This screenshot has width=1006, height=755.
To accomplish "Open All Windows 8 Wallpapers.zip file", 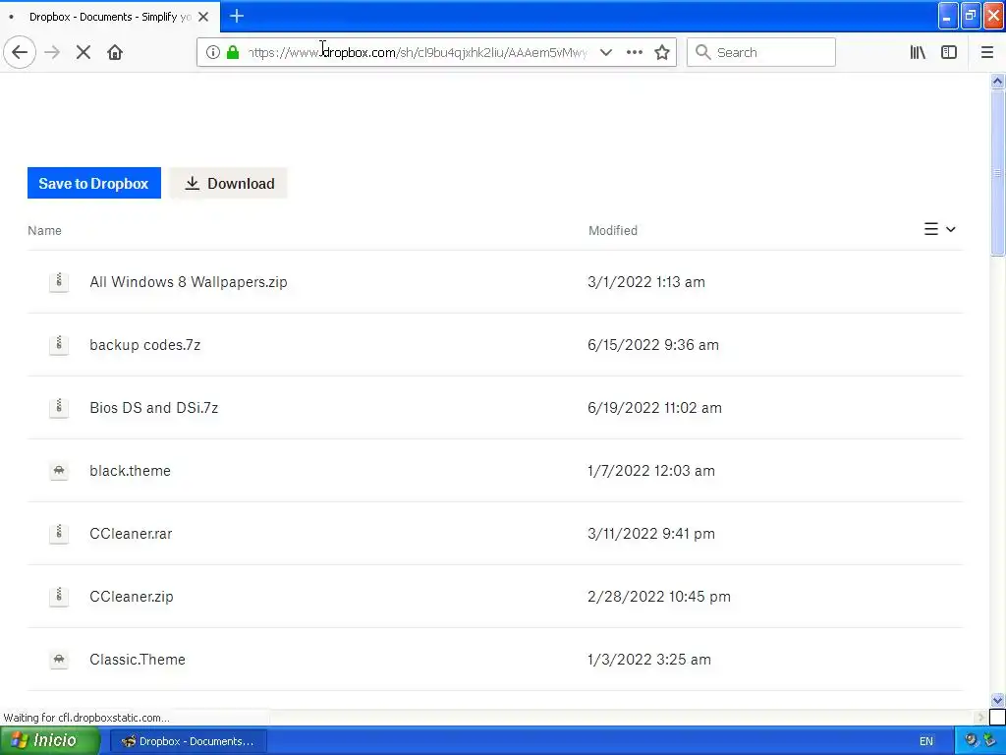I will [188, 282].
